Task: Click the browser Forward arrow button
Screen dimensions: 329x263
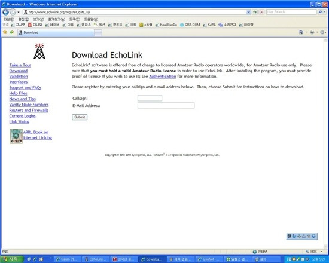Action: pyautogui.click(x=13, y=12)
